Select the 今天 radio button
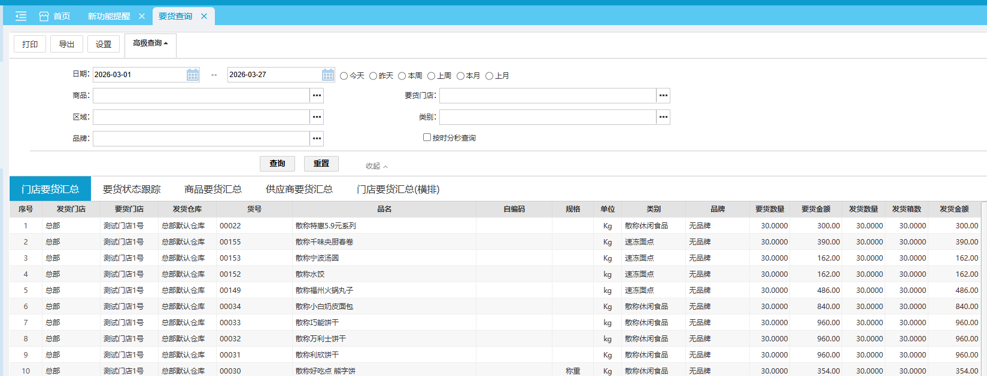The height and width of the screenshot is (376, 987). pyautogui.click(x=344, y=76)
